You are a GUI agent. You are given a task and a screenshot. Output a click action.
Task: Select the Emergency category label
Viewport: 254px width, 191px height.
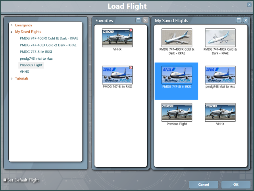pyautogui.click(x=23, y=25)
